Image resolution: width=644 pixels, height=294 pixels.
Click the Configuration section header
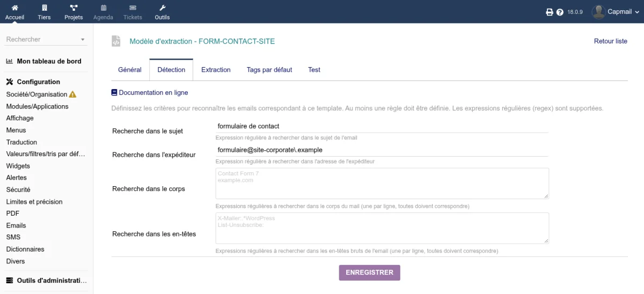[x=39, y=82]
